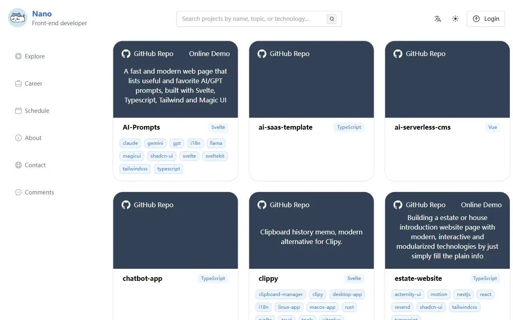Select the clipboard-manager tag
513x320 pixels.
281,294
